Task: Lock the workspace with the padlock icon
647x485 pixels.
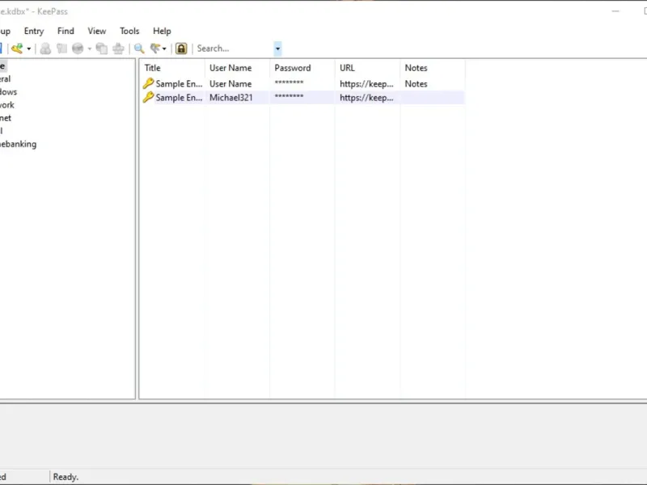Action: 181,48
